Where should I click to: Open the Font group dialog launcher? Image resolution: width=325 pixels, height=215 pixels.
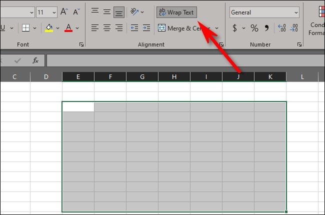pyautogui.click(x=81, y=44)
